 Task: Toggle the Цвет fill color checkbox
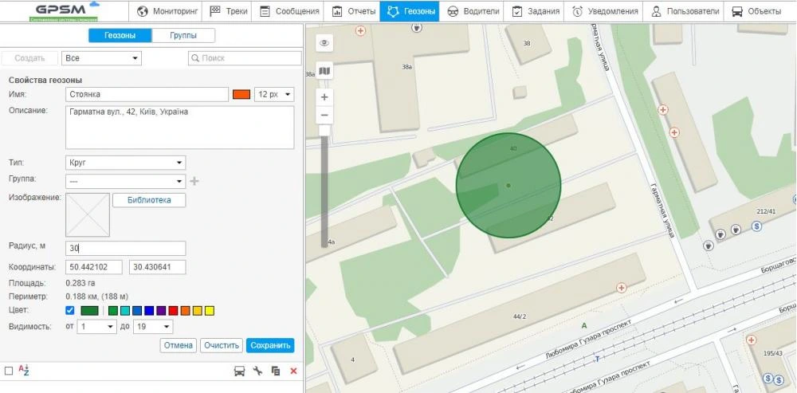tap(70, 310)
